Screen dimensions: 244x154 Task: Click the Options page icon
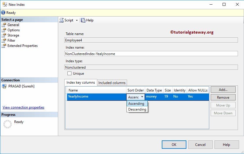[4, 30]
